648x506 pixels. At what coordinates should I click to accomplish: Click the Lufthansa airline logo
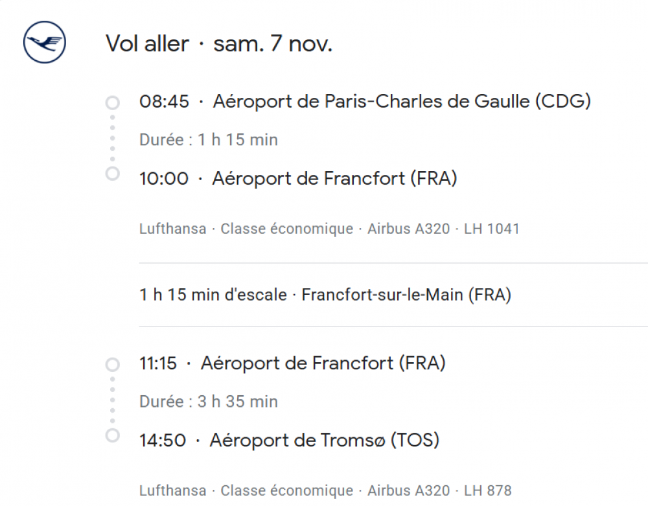coord(44,43)
